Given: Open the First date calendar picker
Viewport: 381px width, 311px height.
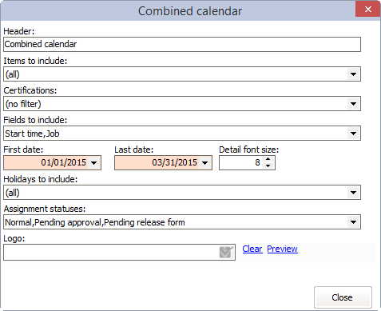Looking at the screenshot, I should [94, 163].
